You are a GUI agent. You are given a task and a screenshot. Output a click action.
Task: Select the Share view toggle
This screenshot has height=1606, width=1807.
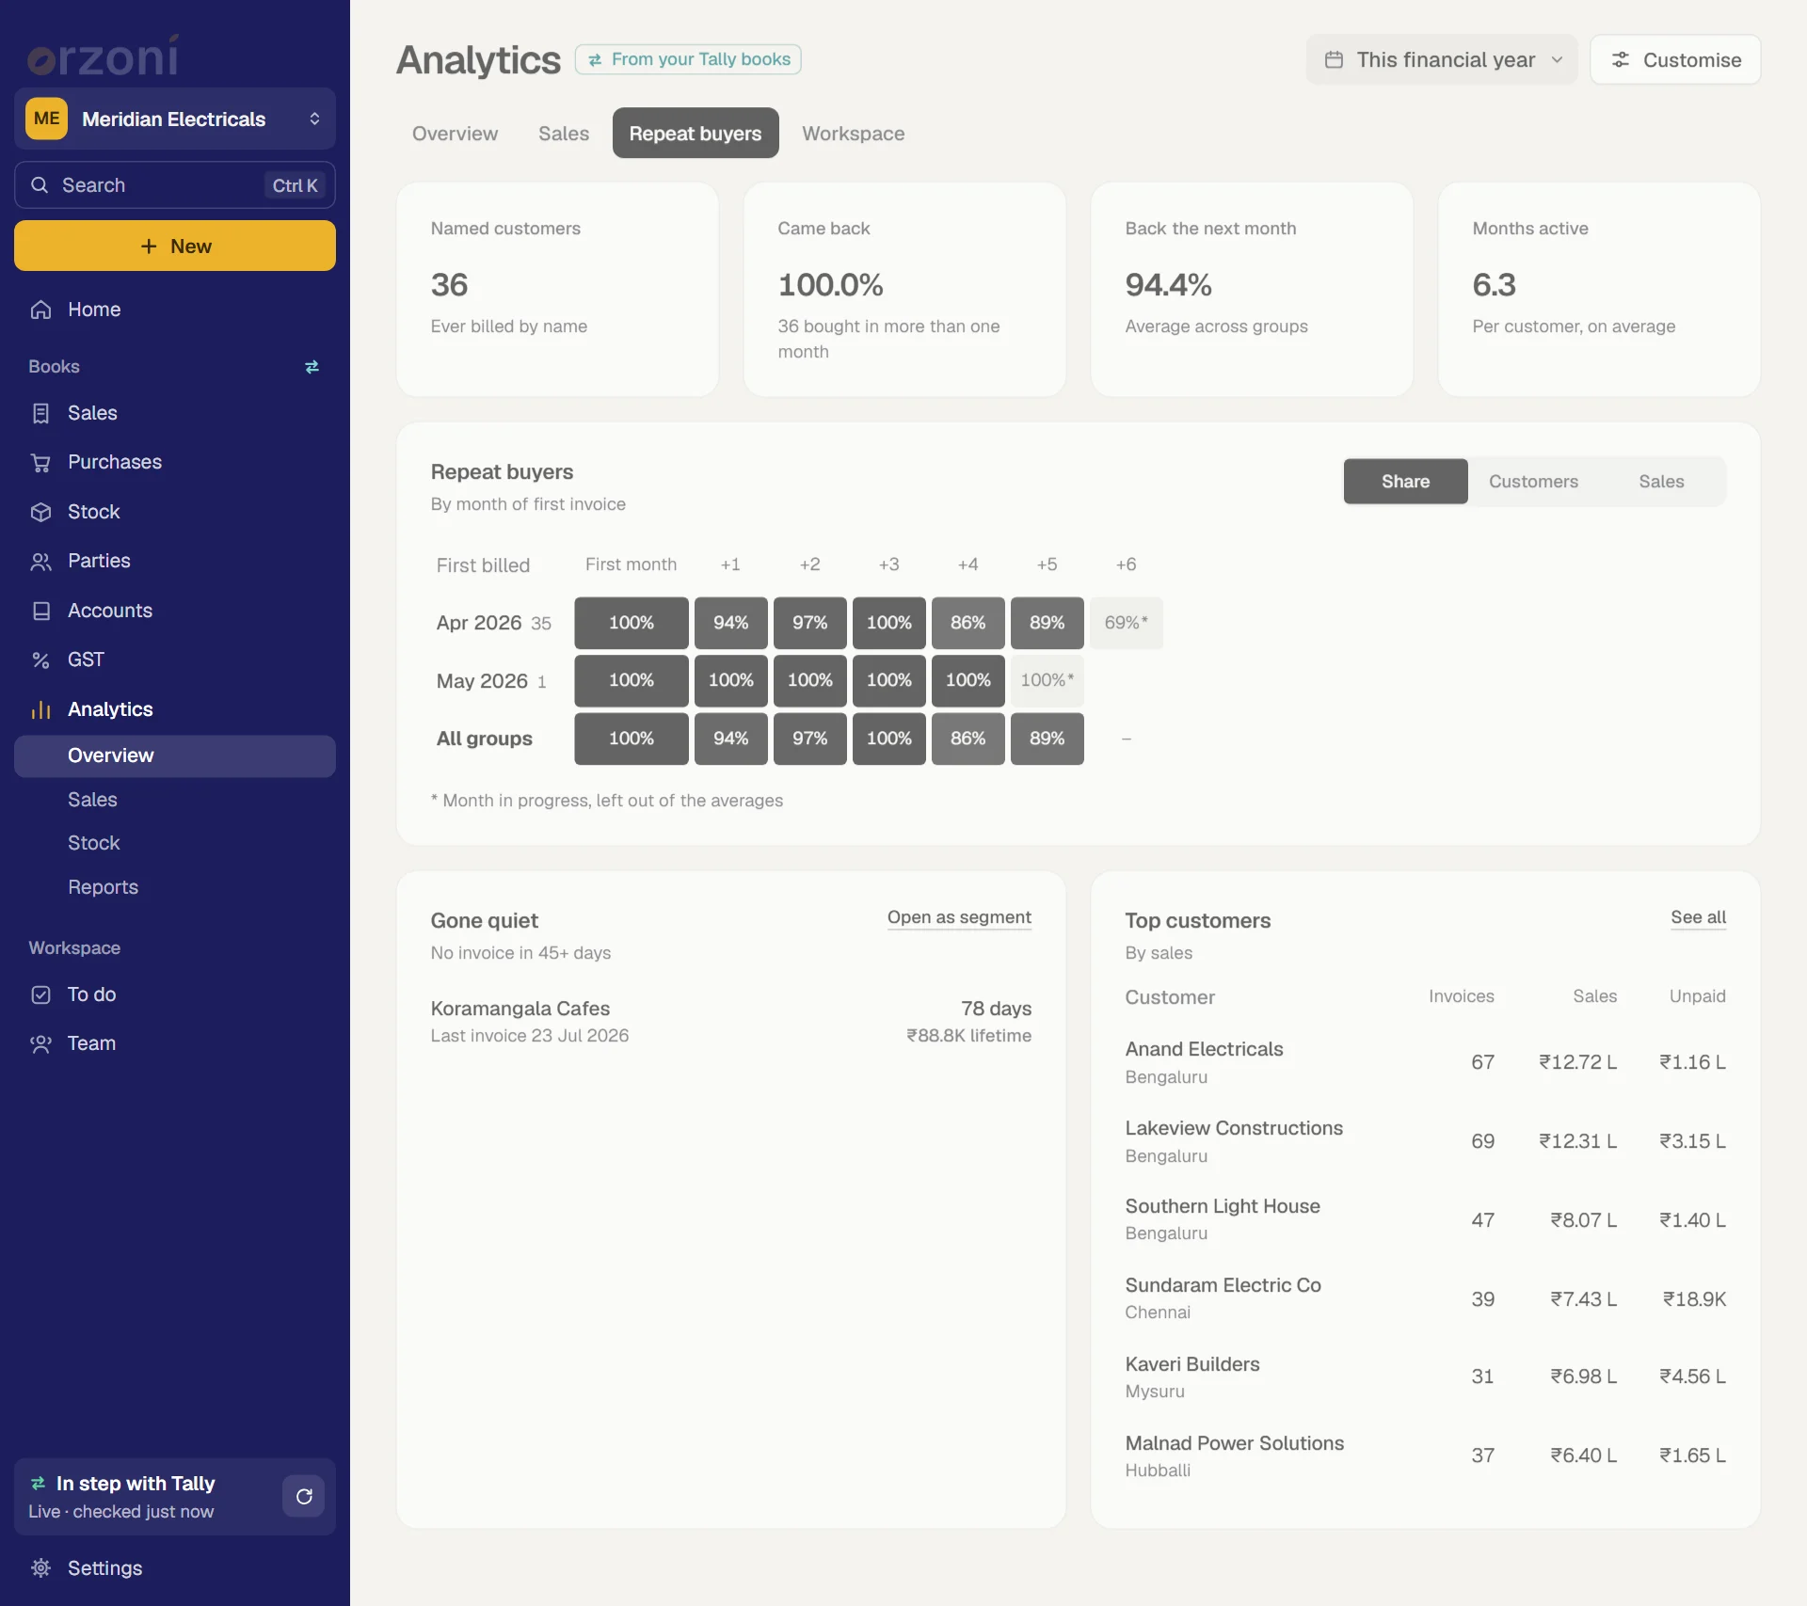(x=1405, y=482)
